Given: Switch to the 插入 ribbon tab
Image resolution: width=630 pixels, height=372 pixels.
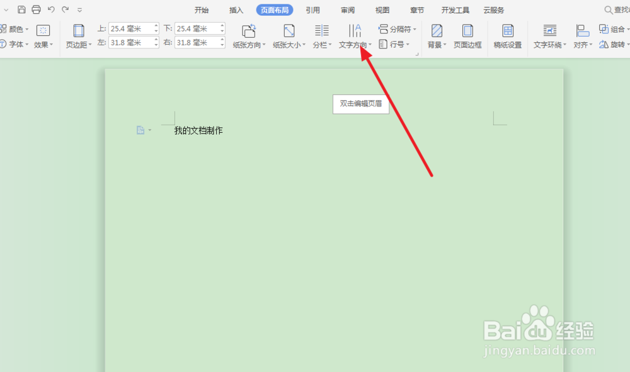Looking at the screenshot, I should click(x=236, y=10).
